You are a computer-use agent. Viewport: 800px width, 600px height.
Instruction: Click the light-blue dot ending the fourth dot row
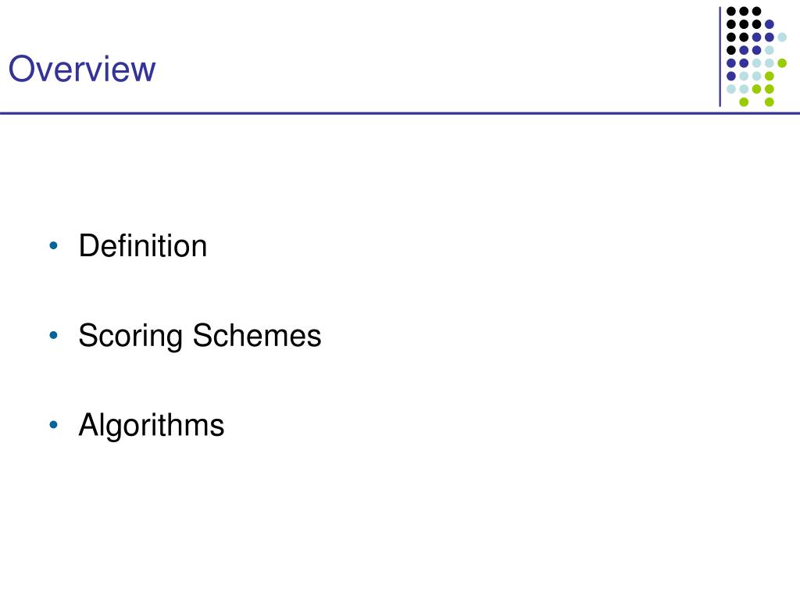(x=770, y=50)
